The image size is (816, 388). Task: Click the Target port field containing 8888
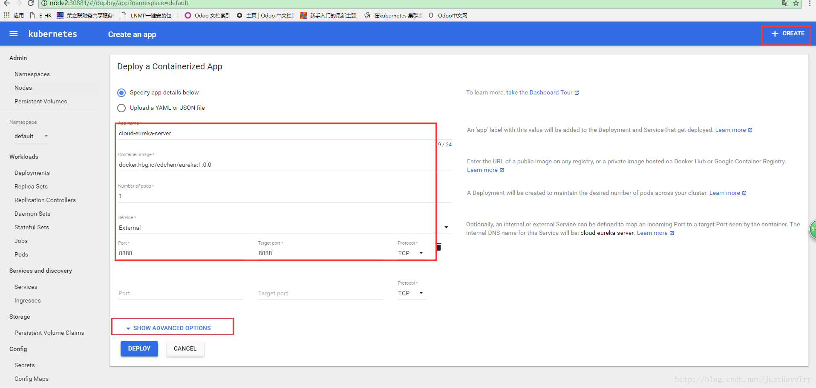click(320, 253)
